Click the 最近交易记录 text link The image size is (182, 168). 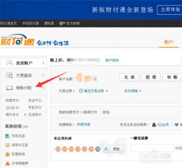pos(94,91)
